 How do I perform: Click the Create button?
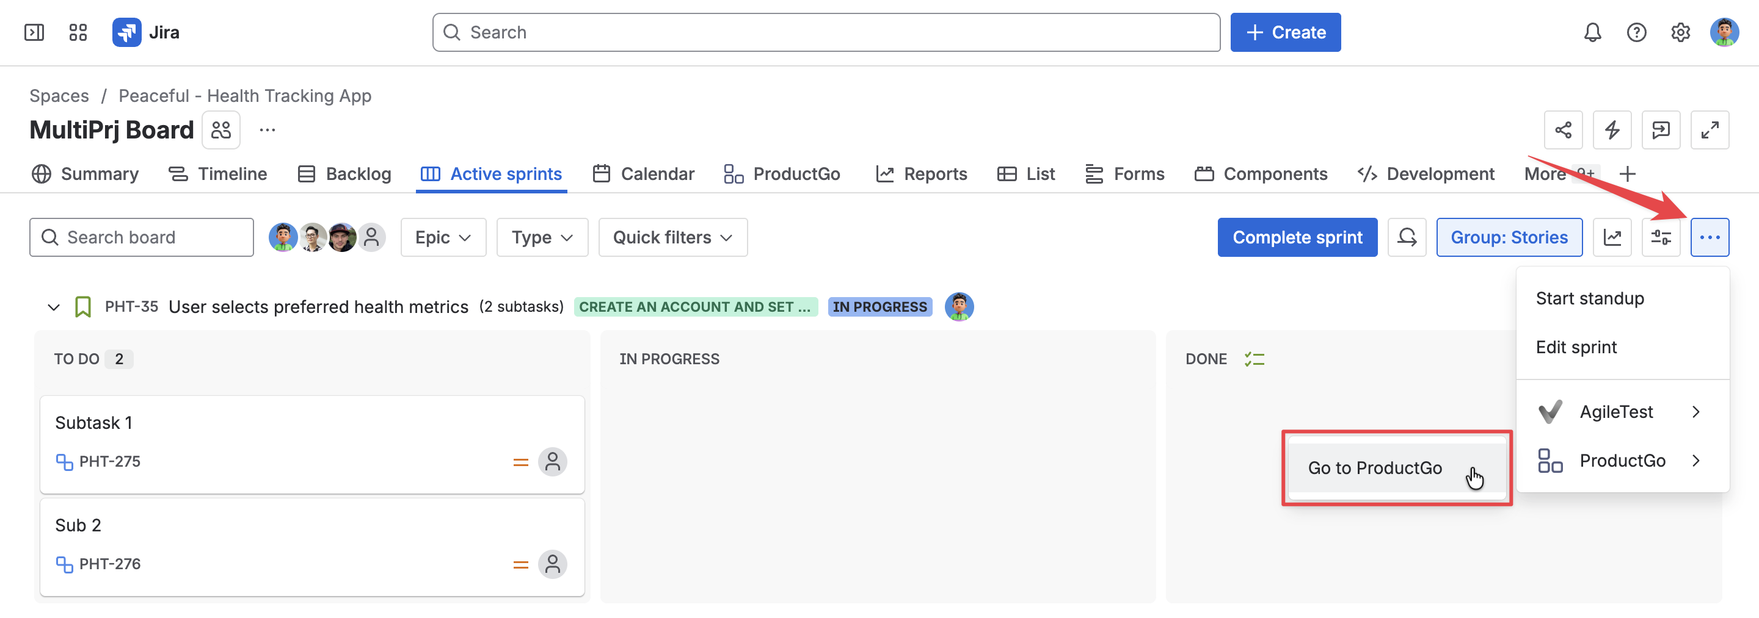pyautogui.click(x=1285, y=32)
